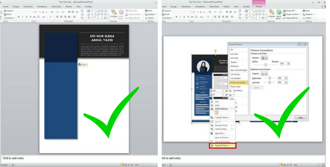Screen dimensions: 330x167
Task: Click Increase Font Size in the right window
Action: 200,12
